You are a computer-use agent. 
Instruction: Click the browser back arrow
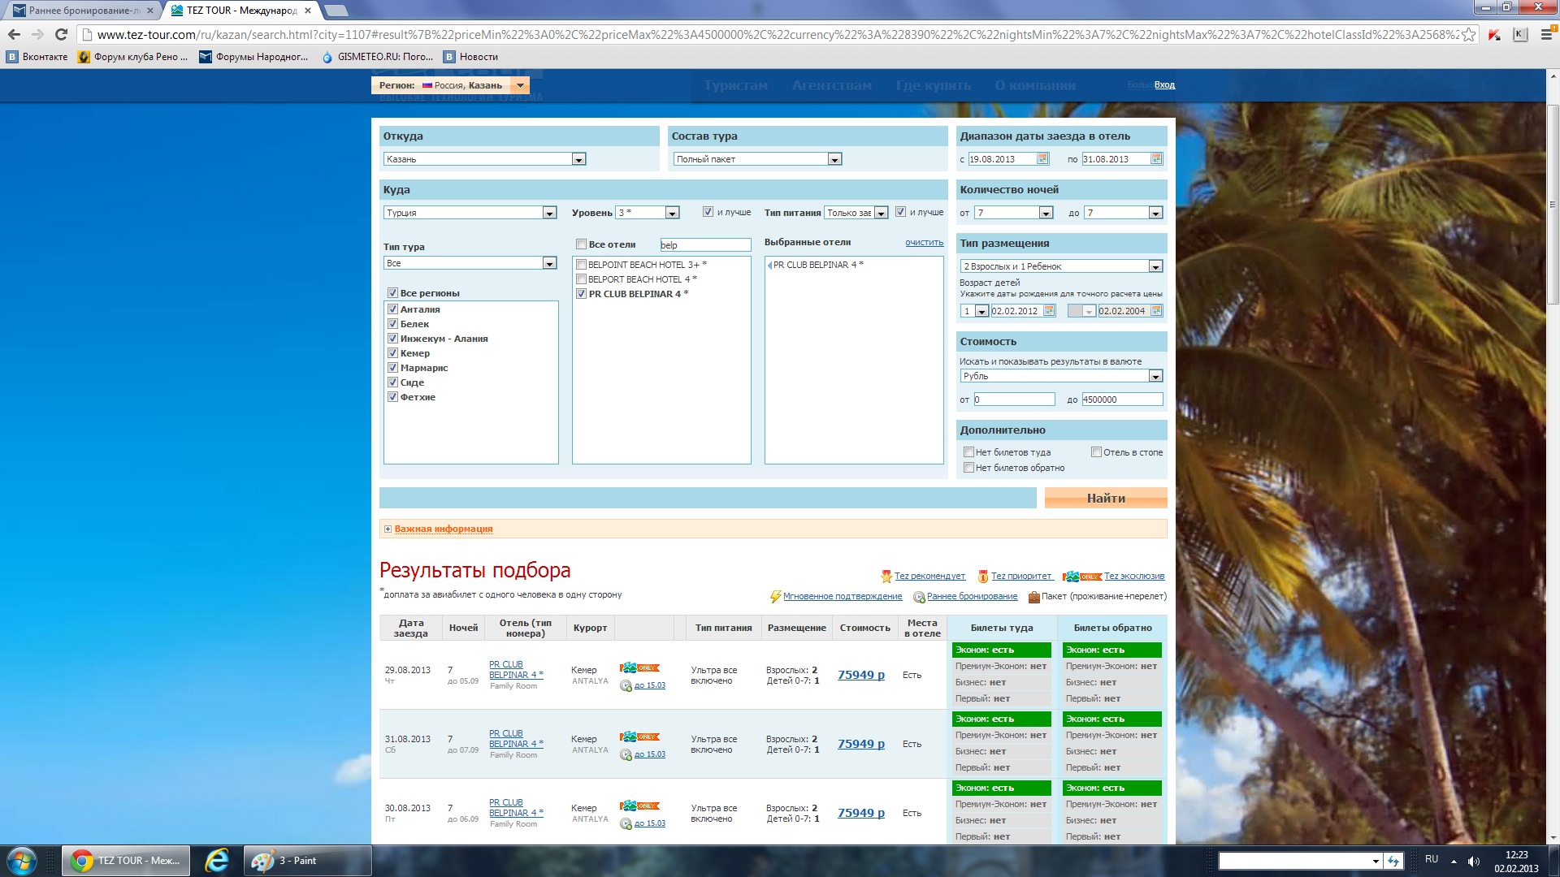tap(14, 34)
